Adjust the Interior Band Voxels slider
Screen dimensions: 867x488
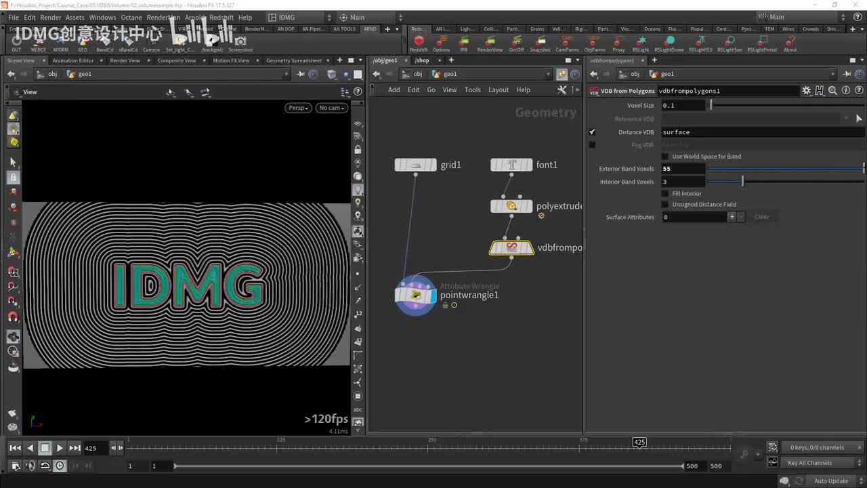point(742,182)
